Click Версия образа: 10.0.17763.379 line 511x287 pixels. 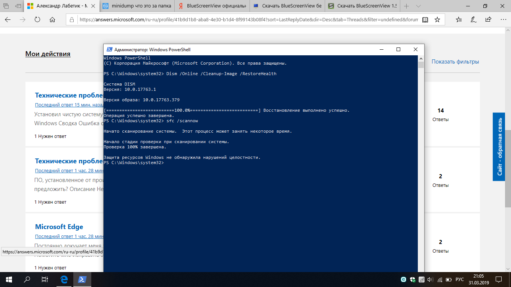pos(141,100)
